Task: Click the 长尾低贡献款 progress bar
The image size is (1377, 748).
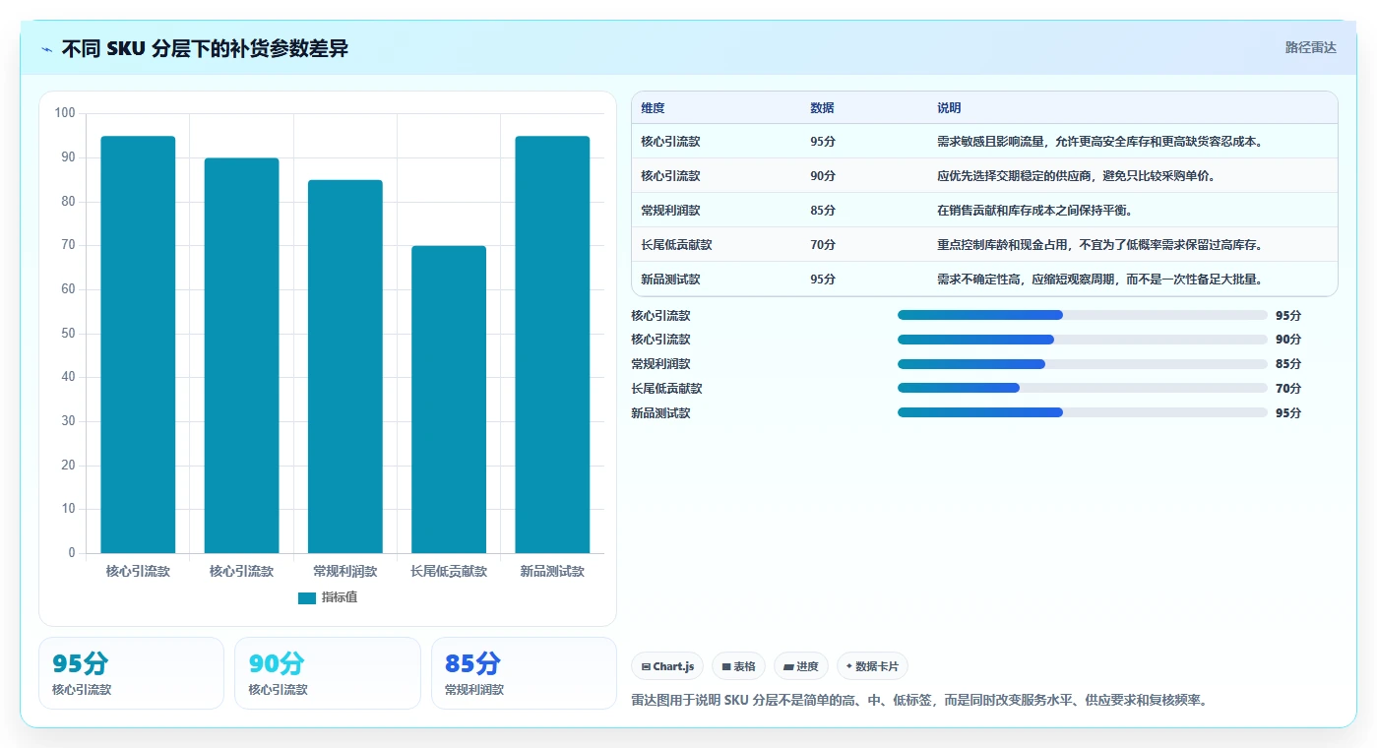Action: coord(1083,389)
